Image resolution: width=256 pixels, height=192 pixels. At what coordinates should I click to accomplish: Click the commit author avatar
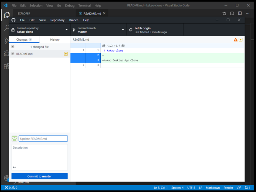click(x=14, y=138)
